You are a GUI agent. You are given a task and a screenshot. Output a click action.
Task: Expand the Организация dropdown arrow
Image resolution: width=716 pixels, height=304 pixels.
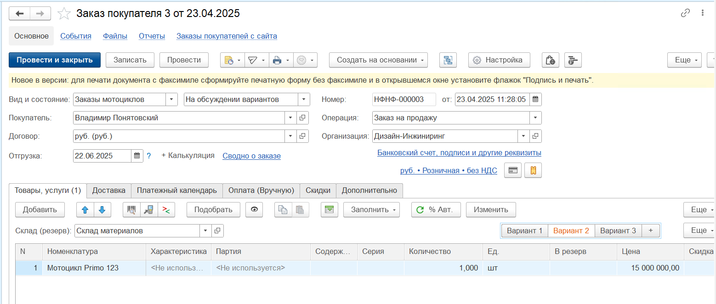[x=523, y=136]
